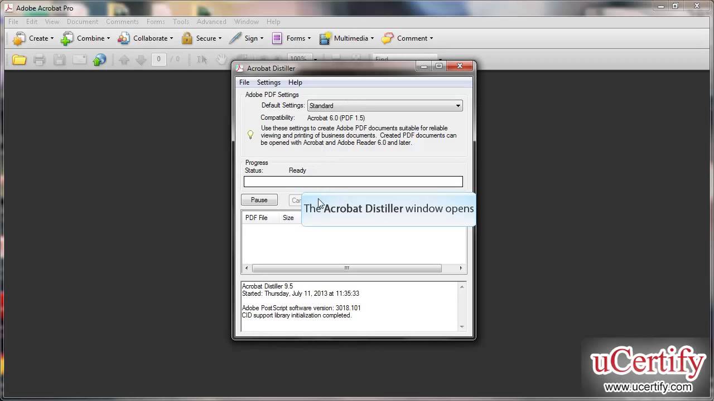Image resolution: width=714 pixels, height=401 pixels.
Task: Expand the Secure dropdown arrow
Action: pyautogui.click(x=220, y=38)
